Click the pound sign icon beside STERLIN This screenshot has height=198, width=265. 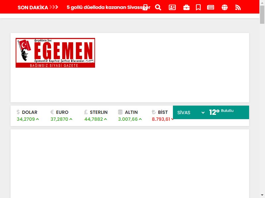[86, 112]
